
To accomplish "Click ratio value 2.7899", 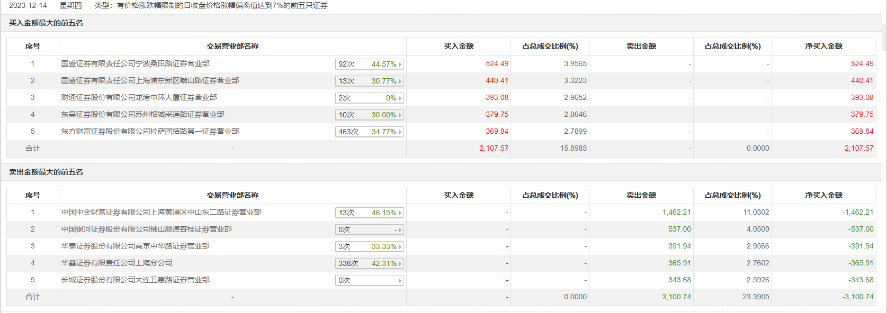I will pyautogui.click(x=575, y=131).
